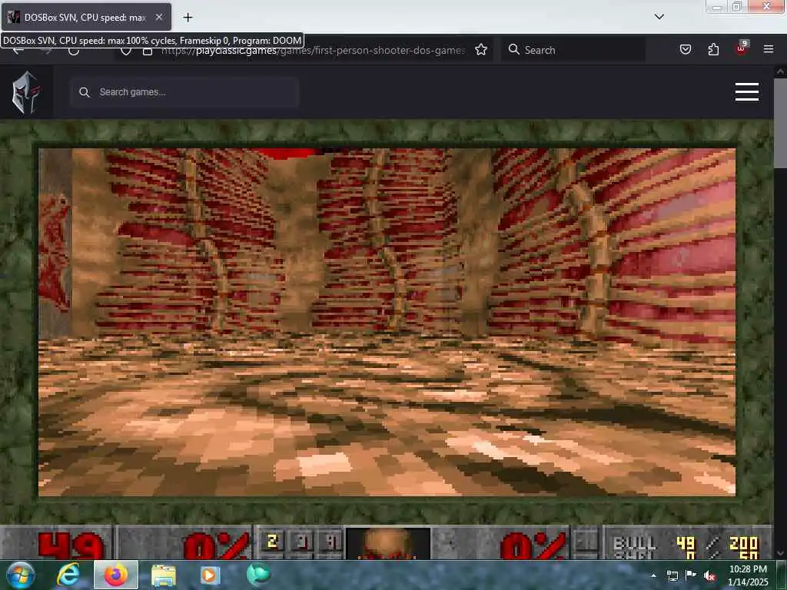Viewport: 787px width, 590px height.
Task: Close the DOSBox SVN tab
Action: tap(159, 17)
